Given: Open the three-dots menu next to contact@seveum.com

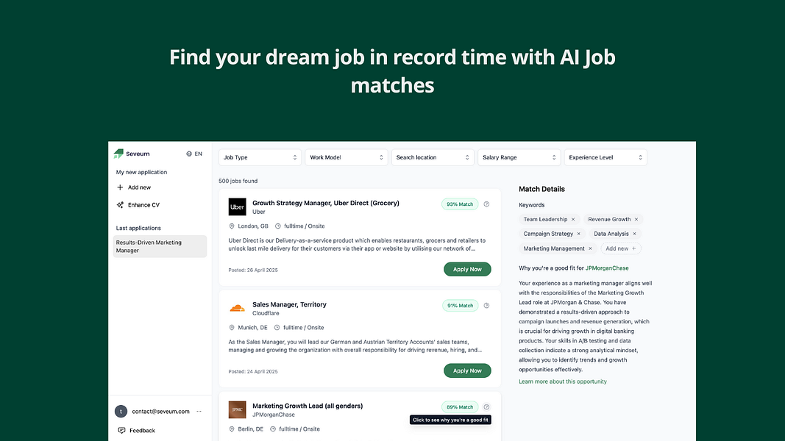Looking at the screenshot, I should coord(199,412).
